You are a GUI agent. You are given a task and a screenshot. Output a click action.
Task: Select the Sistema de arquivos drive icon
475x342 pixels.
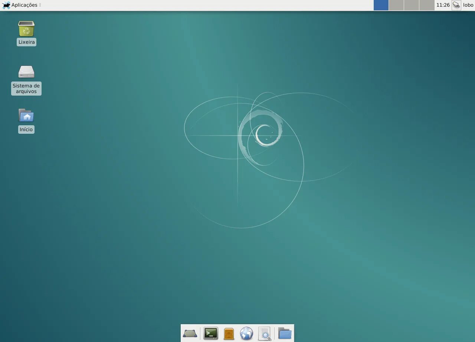26,72
